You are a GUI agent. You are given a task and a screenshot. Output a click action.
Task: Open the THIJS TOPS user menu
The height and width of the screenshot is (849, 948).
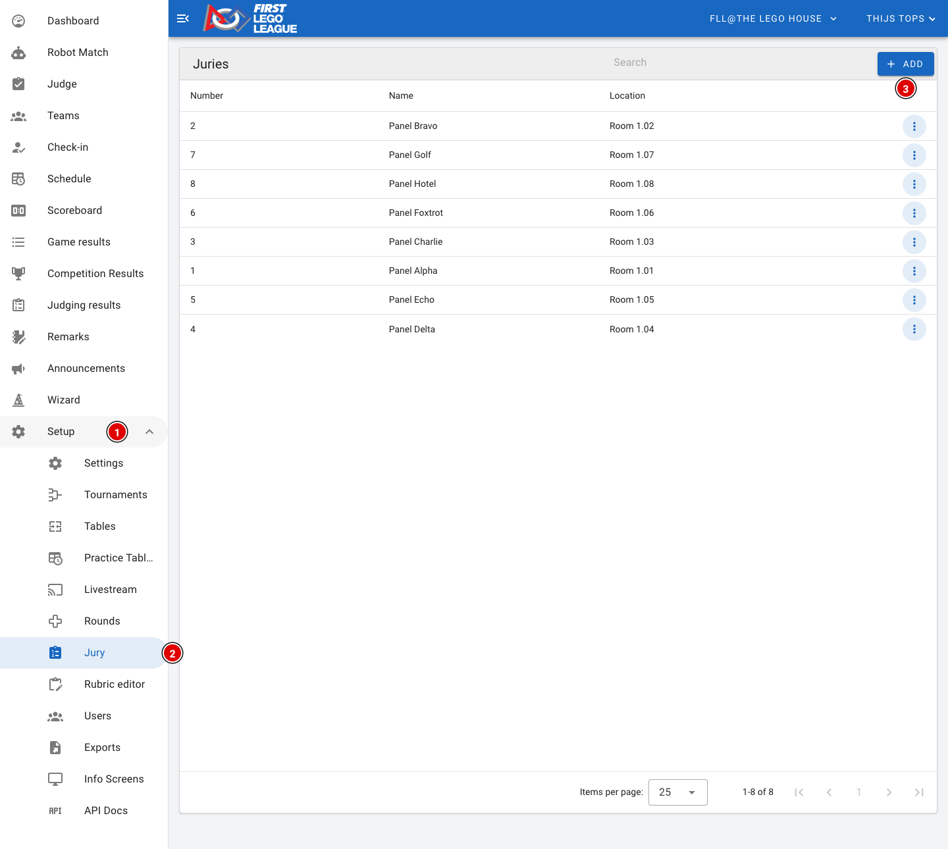pos(901,18)
